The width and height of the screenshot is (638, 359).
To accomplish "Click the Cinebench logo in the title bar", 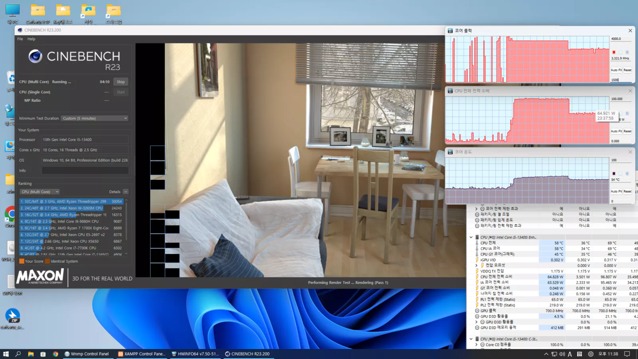I will point(20,30).
